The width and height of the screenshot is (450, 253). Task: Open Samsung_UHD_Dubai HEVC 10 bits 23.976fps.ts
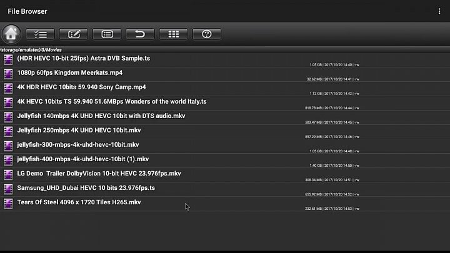(86, 187)
